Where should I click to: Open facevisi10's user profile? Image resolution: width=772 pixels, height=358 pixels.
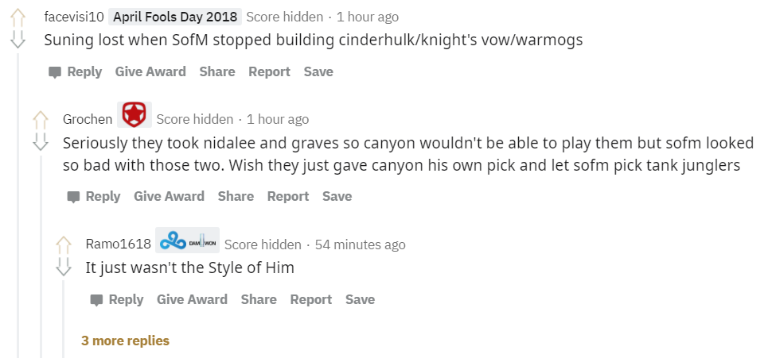74,17
